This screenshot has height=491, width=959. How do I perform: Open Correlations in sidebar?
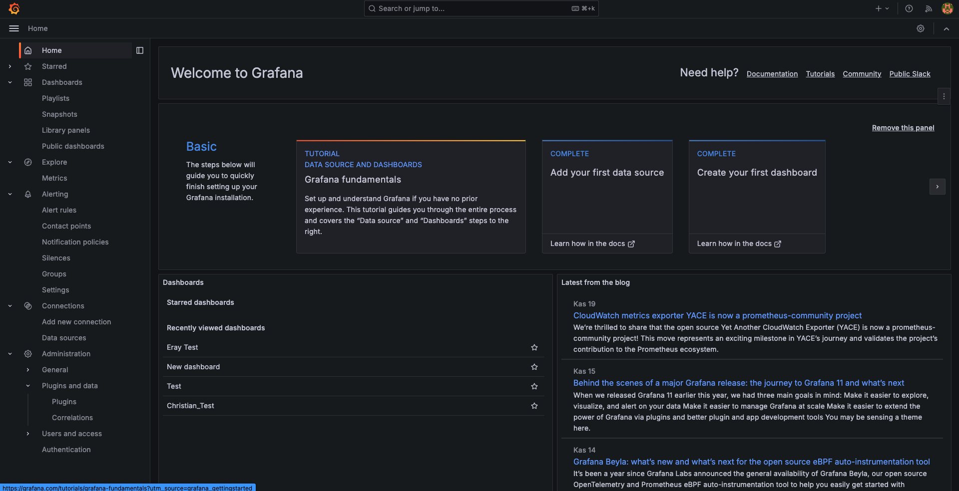tap(72, 418)
